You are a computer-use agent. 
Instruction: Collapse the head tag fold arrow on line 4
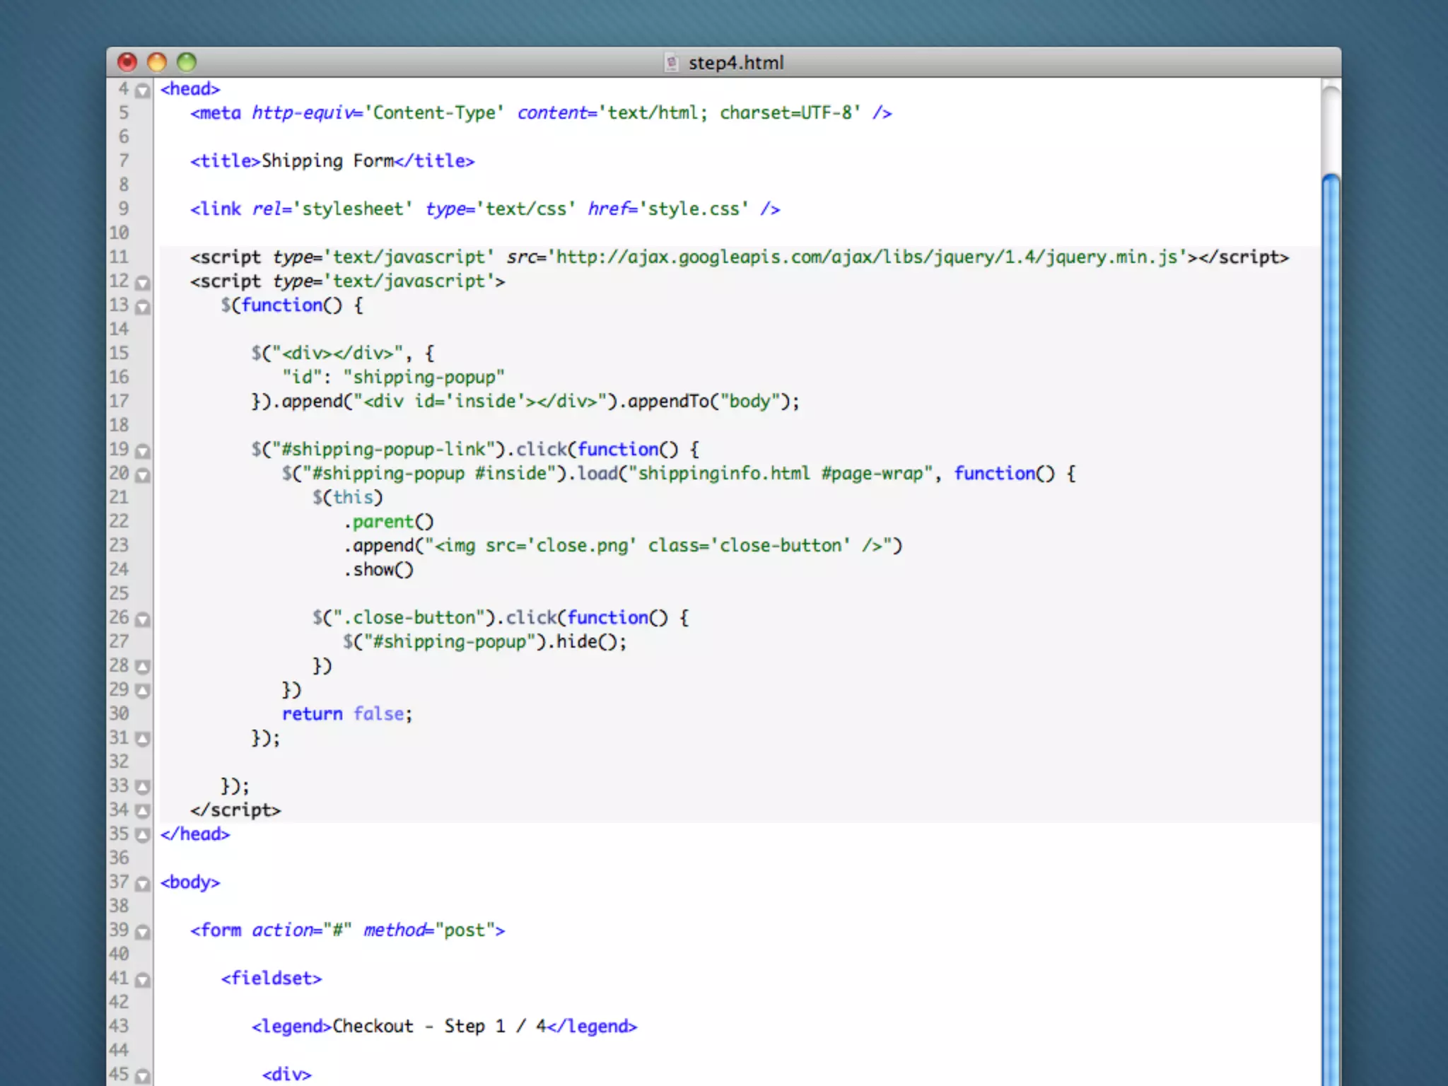[143, 90]
